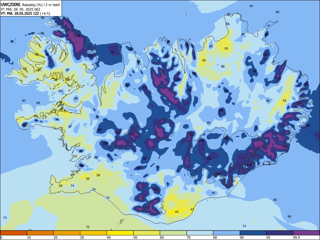Click the '99.9' legend label
The height and width of the screenshot is (240, 320).
[x=296, y=237]
